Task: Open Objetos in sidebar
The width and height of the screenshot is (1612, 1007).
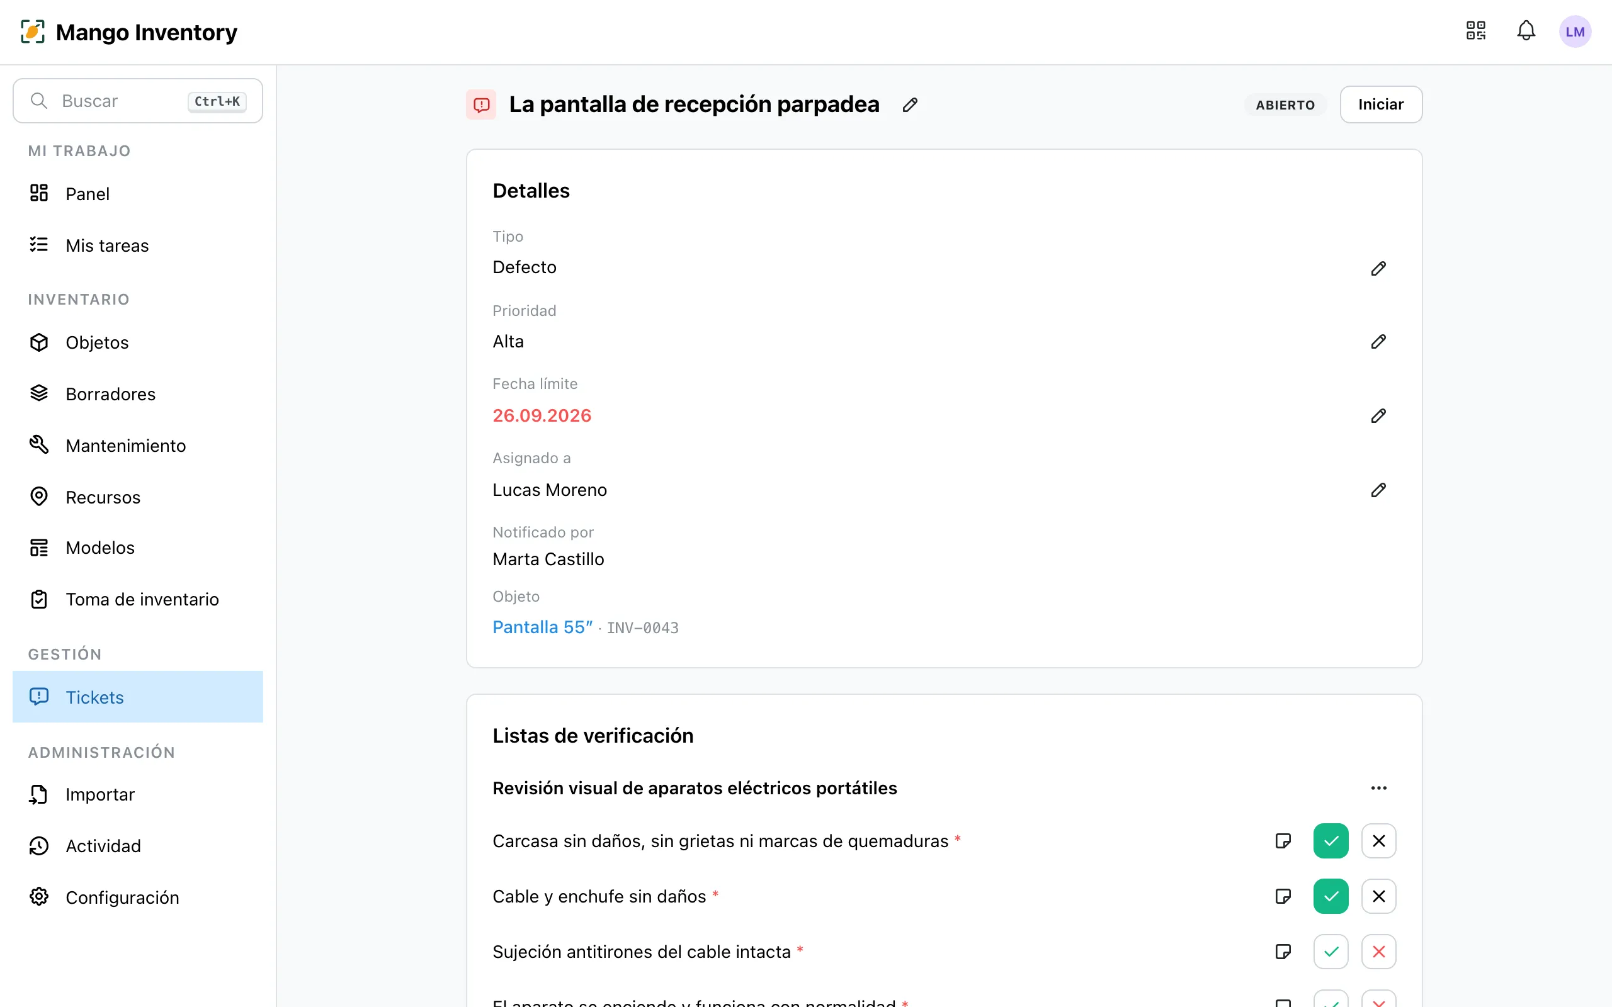Action: [138, 342]
